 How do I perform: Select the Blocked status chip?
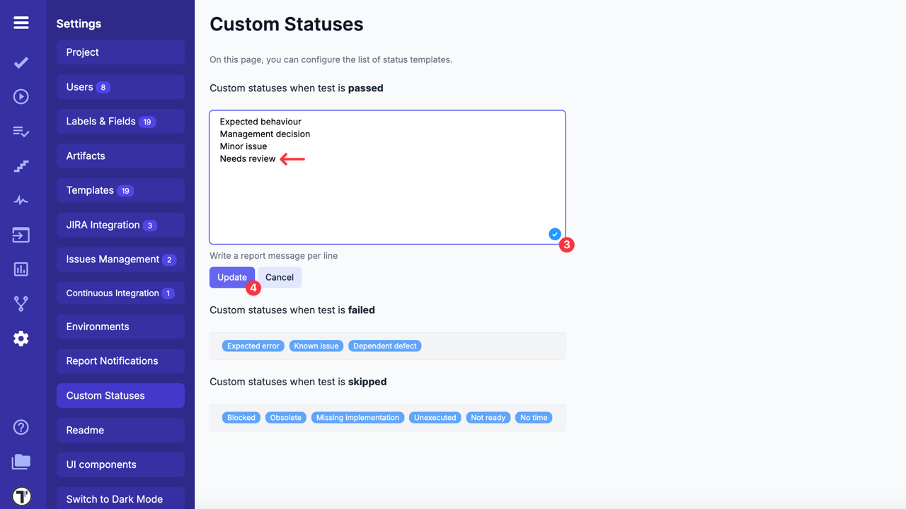[241, 417]
